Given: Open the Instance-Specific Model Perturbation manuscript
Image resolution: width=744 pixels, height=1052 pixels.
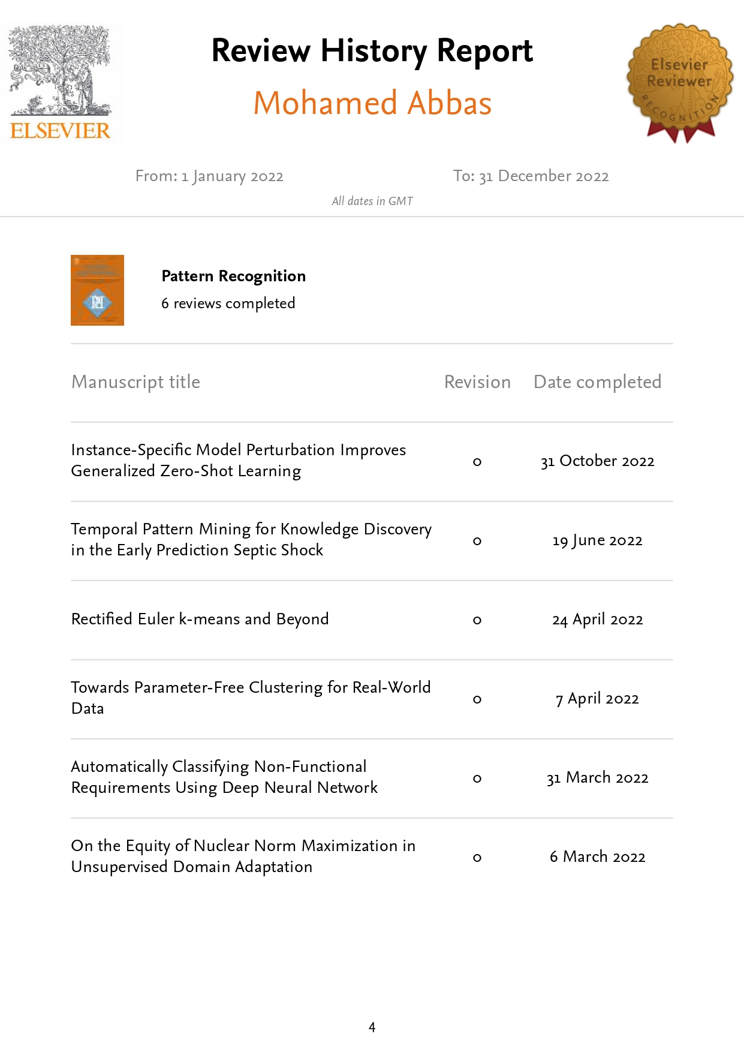Looking at the screenshot, I should tap(238, 461).
